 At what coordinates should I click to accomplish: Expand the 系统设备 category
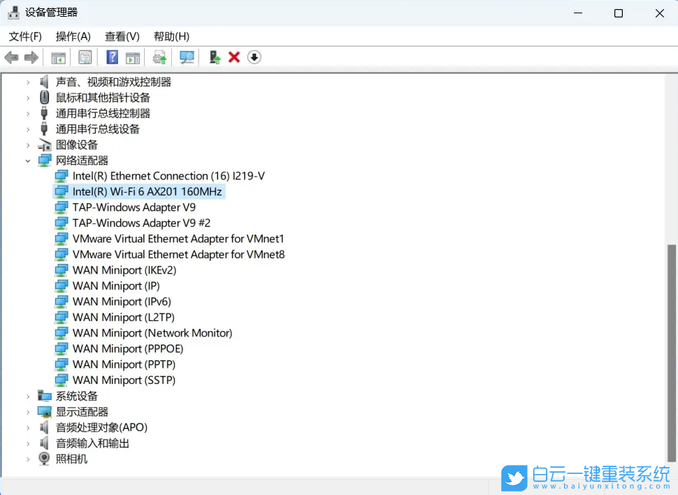[x=28, y=395]
